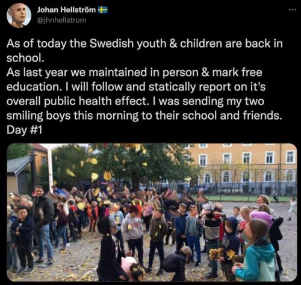Open the attached schoolyard photo
Viewport: 301px width, 285px height.
click(152, 213)
